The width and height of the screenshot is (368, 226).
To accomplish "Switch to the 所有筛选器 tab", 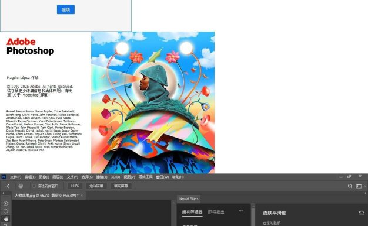I will pos(192,212).
